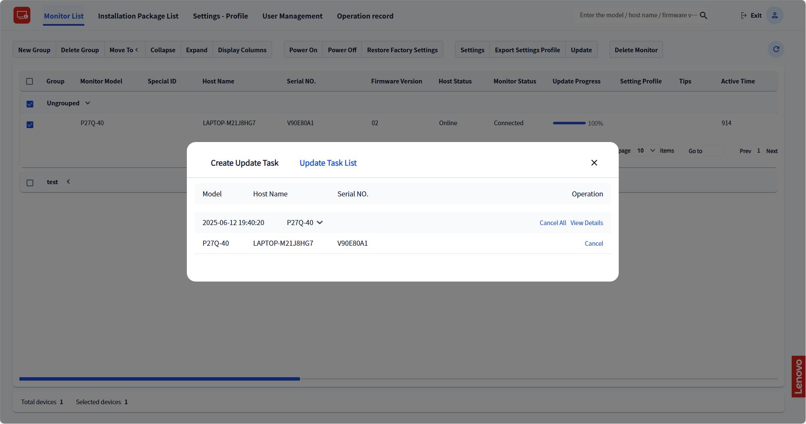Click the search magnifier icon

[x=703, y=16]
